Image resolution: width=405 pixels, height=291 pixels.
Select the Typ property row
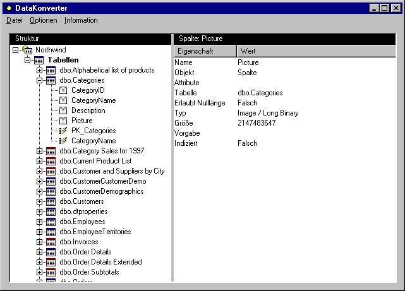coord(181,113)
